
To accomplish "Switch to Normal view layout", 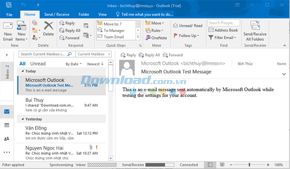I will click(x=210, y=165).
